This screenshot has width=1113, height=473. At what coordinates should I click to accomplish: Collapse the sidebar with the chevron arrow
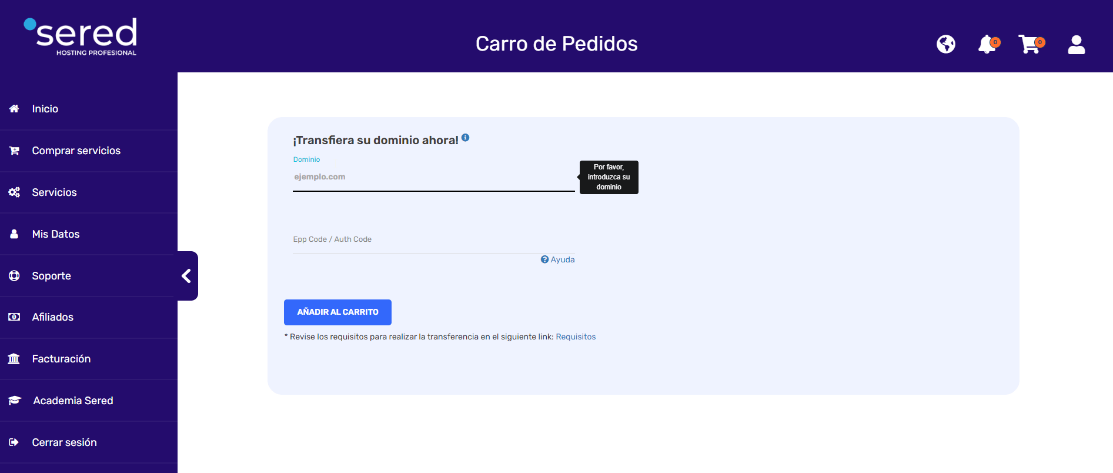(x=187, y=276)
